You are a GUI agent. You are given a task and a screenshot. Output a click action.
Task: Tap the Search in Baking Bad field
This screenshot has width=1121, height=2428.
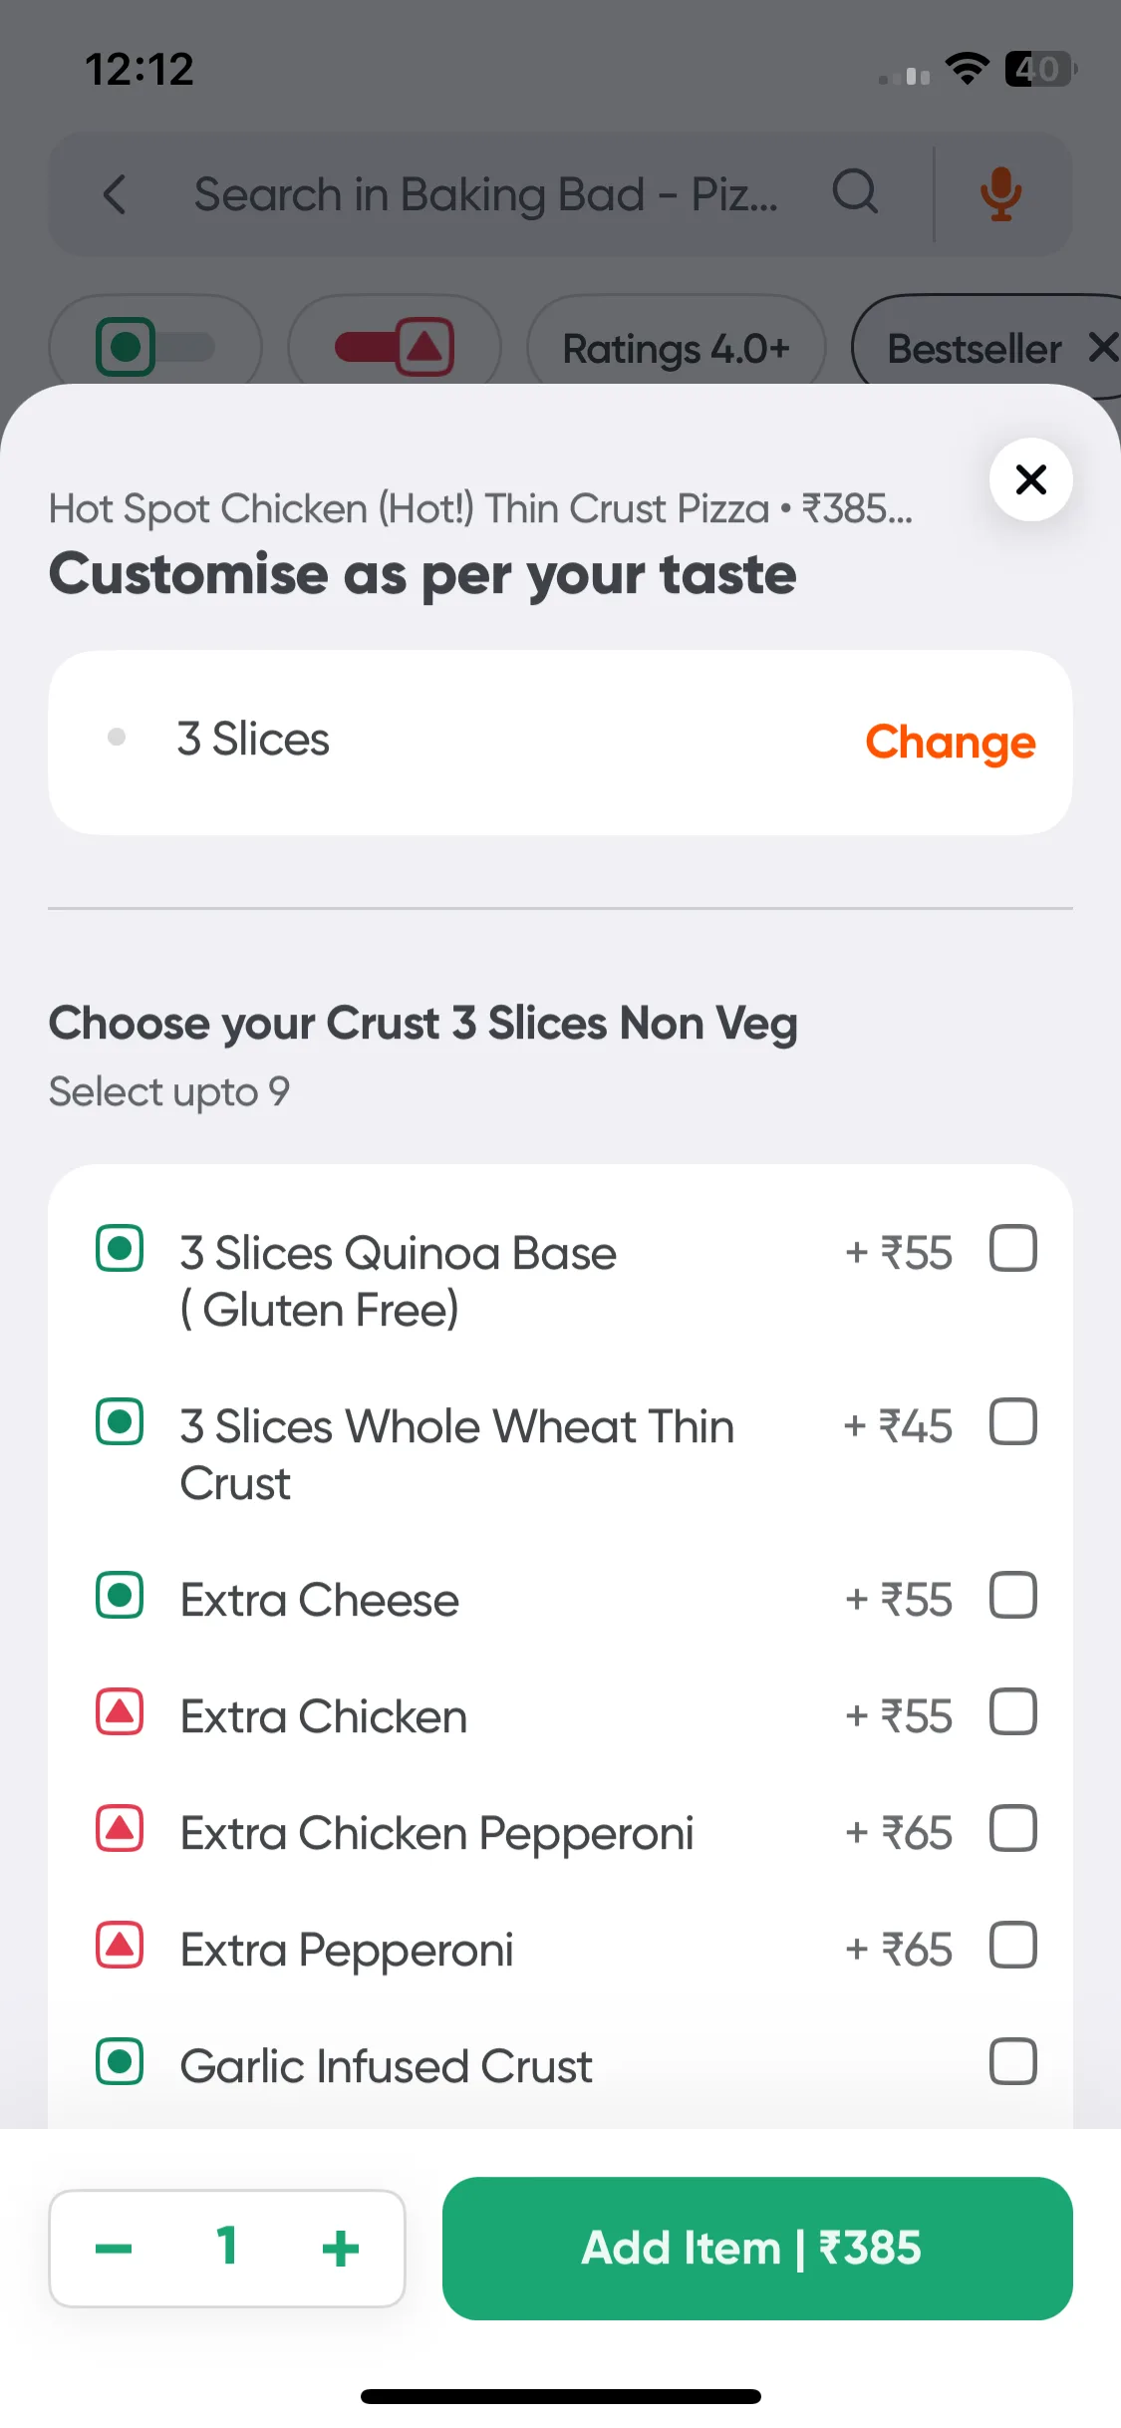[x=486, y=194]
